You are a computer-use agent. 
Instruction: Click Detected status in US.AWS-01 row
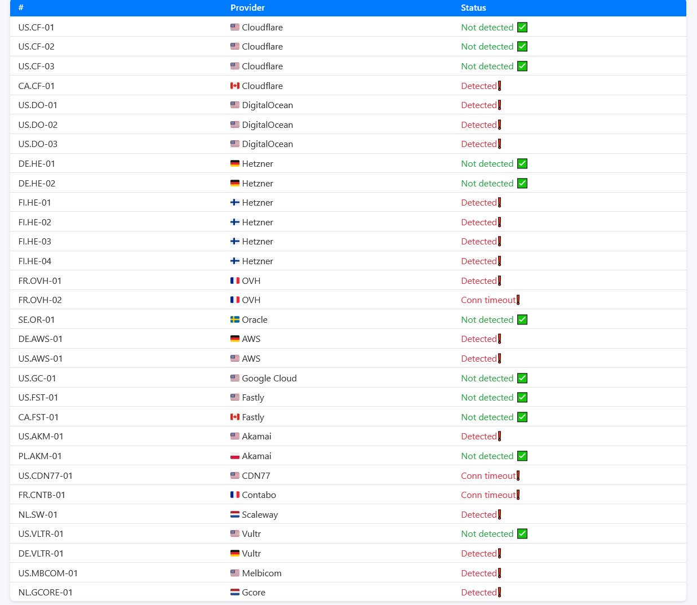tap(479, 358)
